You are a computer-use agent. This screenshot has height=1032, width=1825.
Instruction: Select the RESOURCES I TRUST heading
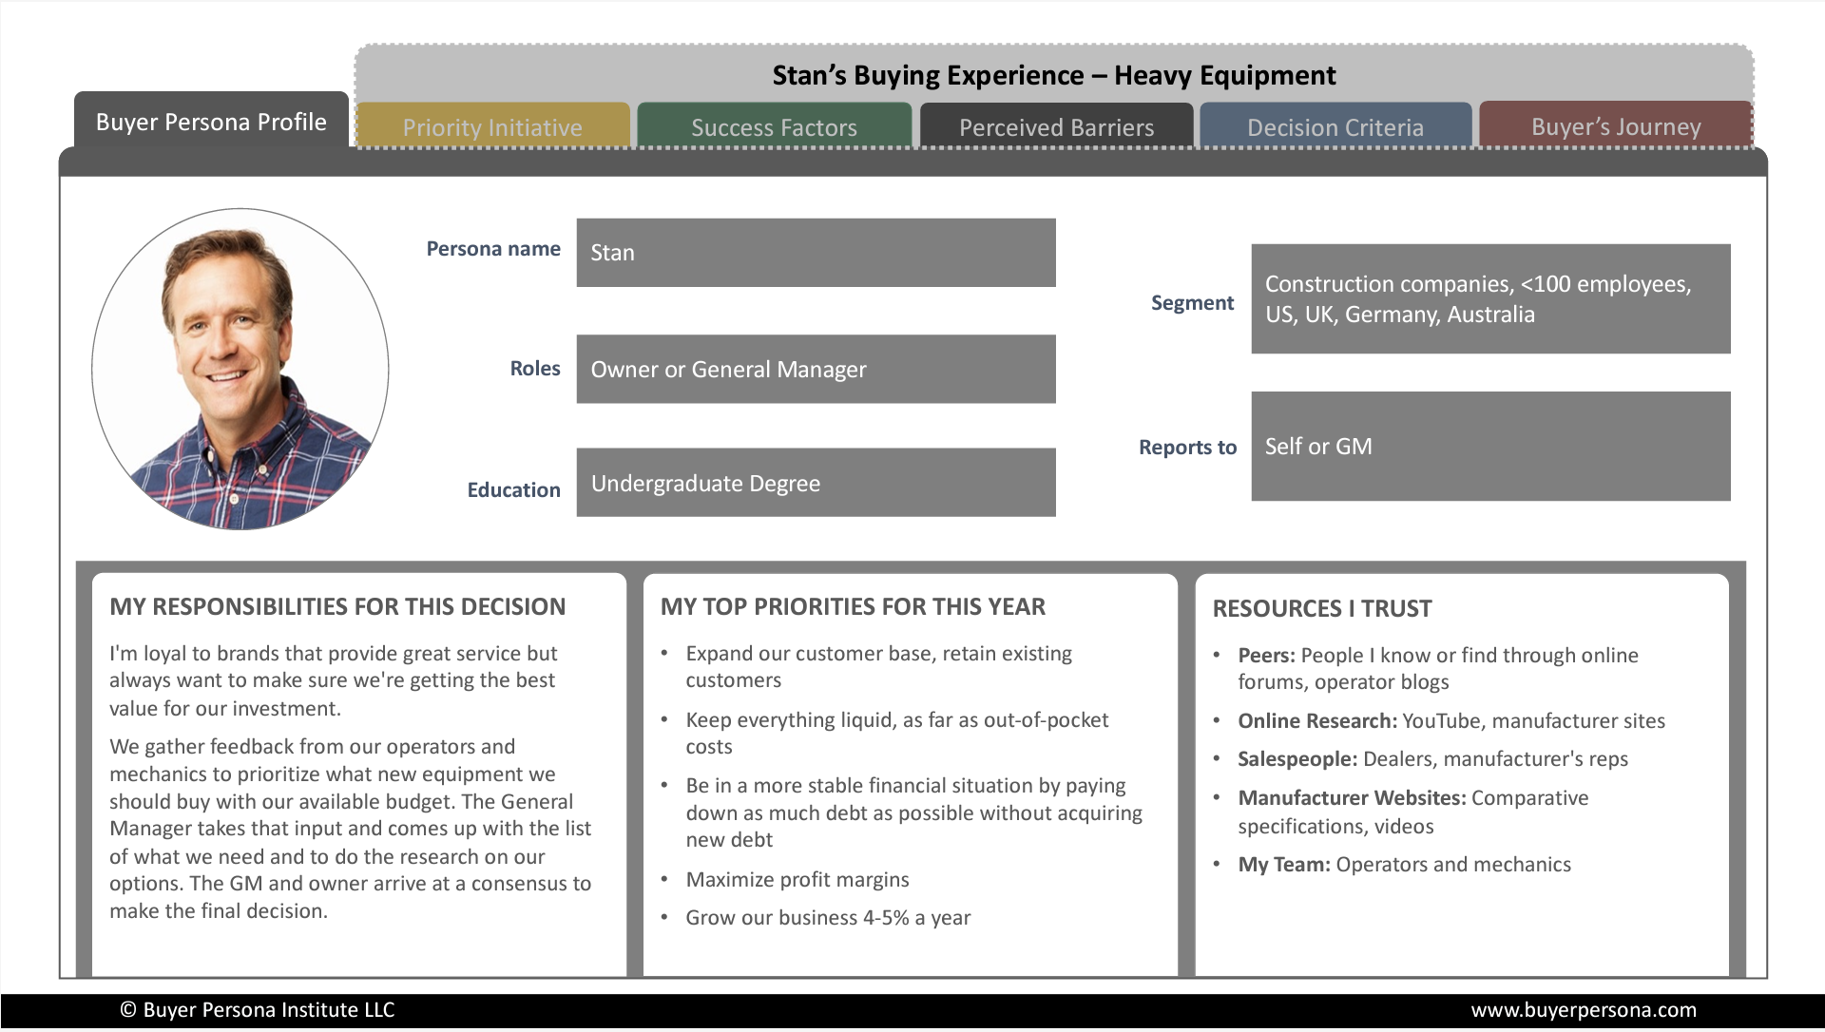1321,608
